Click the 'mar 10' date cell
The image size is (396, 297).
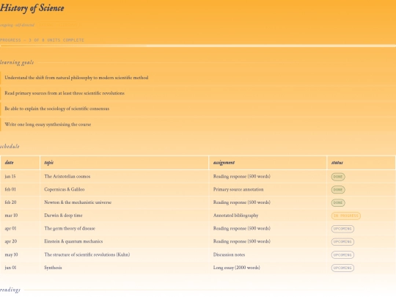pyautogui.click(x=21, y=216)
